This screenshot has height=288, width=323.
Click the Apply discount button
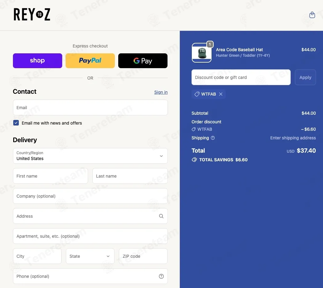pos(305,77)
